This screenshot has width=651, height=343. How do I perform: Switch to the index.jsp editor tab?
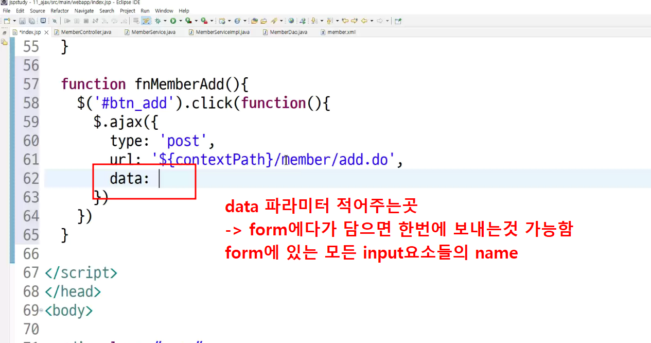pyautogui.click(x=30, y=32)
